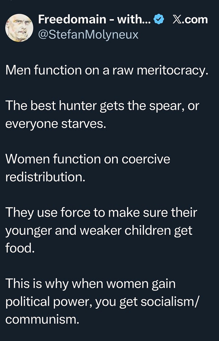219x341 pixels.
Task: Click the truncated ellipsis in the display name
Action: (147, 21)
